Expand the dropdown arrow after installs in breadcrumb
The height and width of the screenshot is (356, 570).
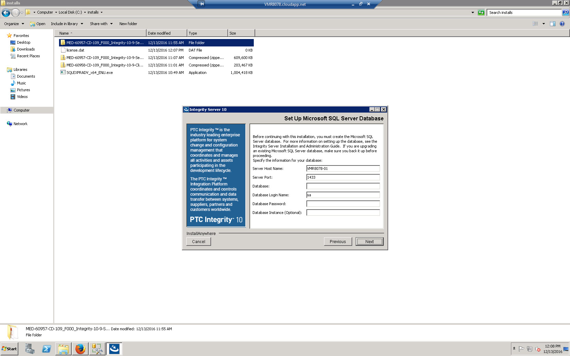coord(101,13)
